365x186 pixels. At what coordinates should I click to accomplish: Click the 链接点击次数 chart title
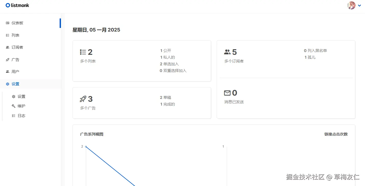(x=336, y=134)
